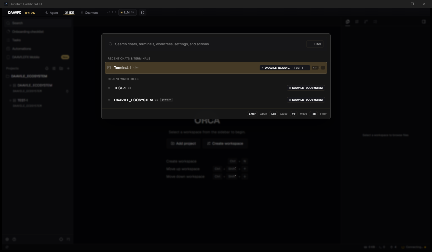Click the Tab key hint in footer
The image size is (432, 252).
(313, 114)
